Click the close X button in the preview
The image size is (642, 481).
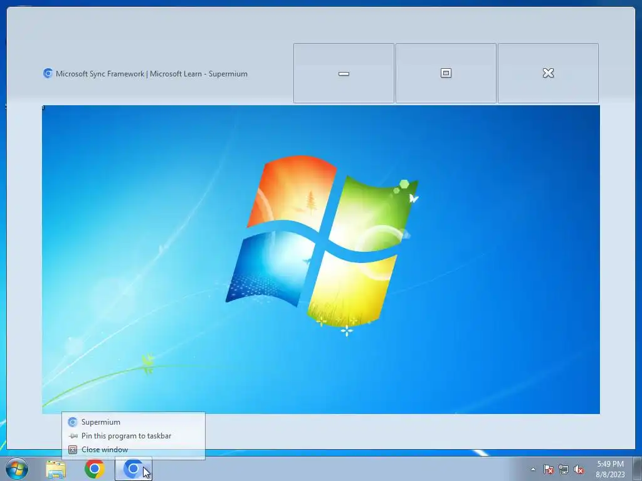548,73
